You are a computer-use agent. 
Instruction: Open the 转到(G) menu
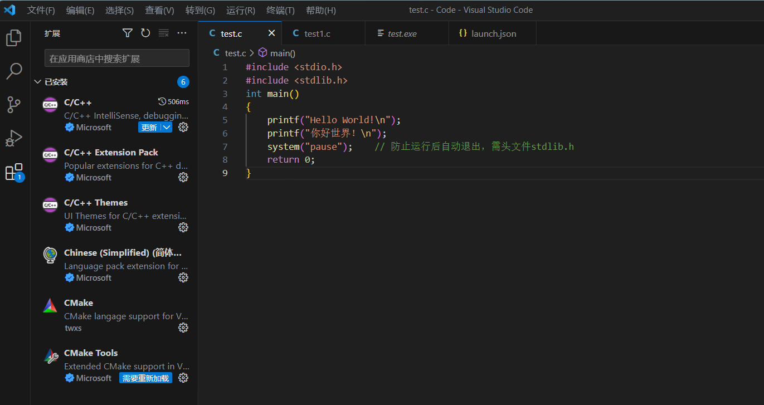pos(200,10)
